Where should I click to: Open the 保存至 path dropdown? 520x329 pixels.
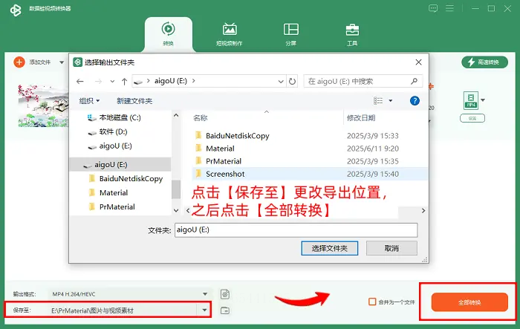coord(204,310)
